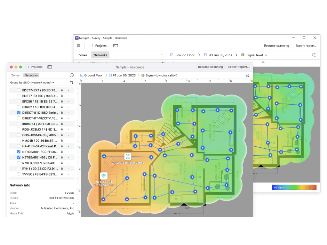Check FiOS-JOSMG-5G network checkbox

tap(19, 135)
